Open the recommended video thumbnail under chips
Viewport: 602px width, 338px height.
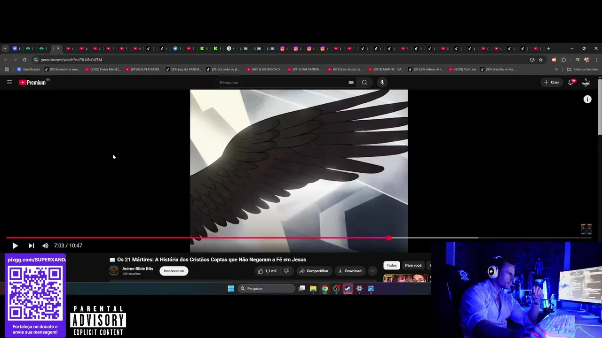405,278
